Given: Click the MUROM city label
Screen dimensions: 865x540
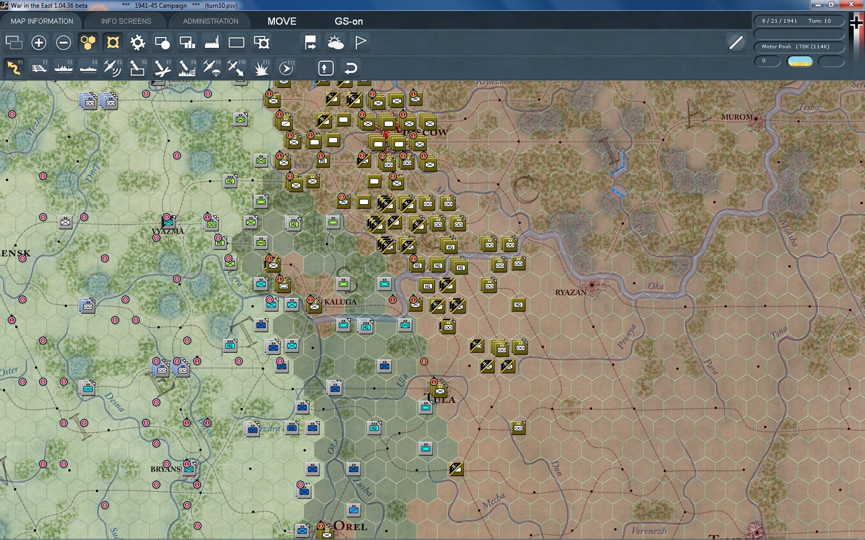Looking at the screenshot, I should pyautogui.click(x=737, y=117).
